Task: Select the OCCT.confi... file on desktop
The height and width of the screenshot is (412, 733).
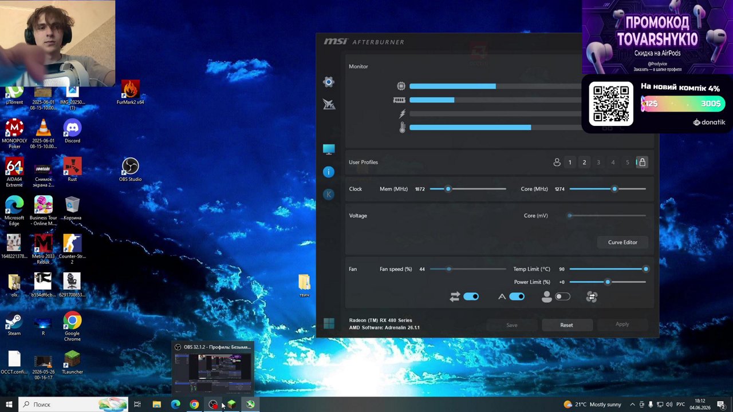Action: (14, 362)
